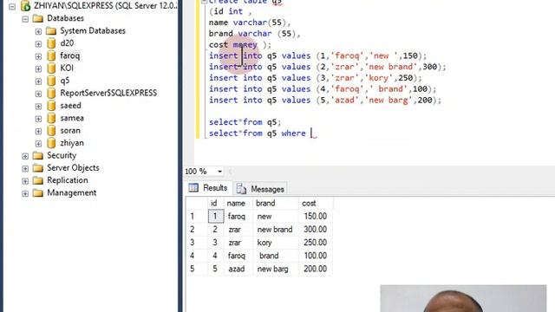This screenshot has height=312, width=555.
Task: Collapse the ZHIYAN\SQLEXPRESS server node
Action: [x=12, y=6]
